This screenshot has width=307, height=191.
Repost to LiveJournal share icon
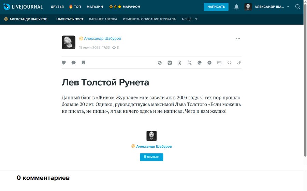tap(160, 63)
